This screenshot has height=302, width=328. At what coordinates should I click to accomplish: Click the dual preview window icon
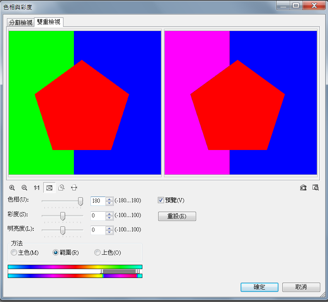303,188
